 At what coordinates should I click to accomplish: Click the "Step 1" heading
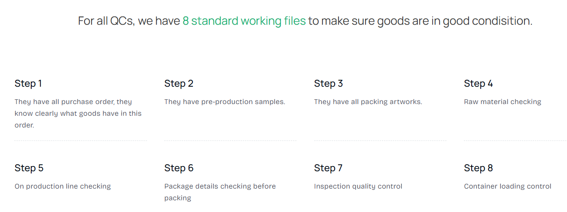click(28, 83)
